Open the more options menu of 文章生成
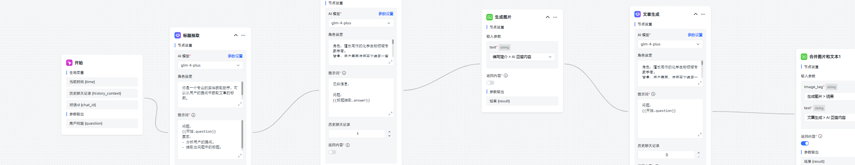 pyautogui.click(x=703, y=14)
